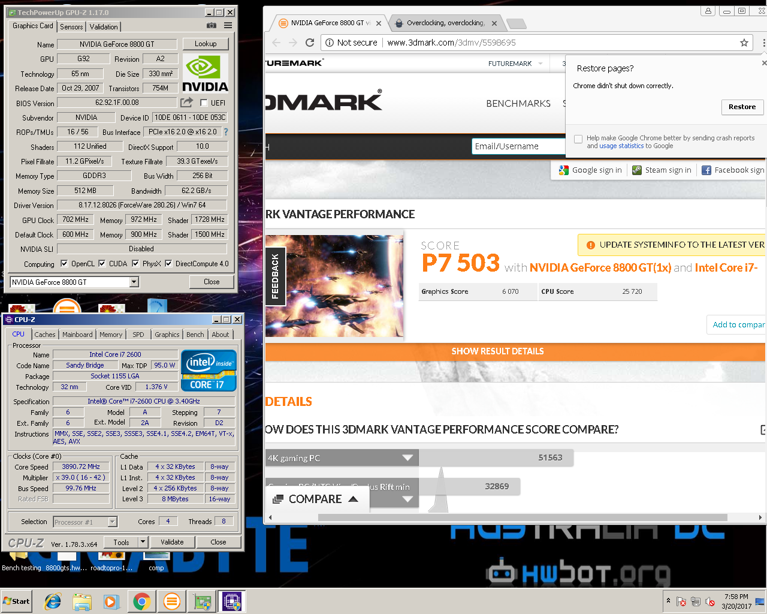Image resolution: width=767 pixels, height=614 pixels.
Task: Expand the 4K gaming PC dropdown
Action: 407,458
